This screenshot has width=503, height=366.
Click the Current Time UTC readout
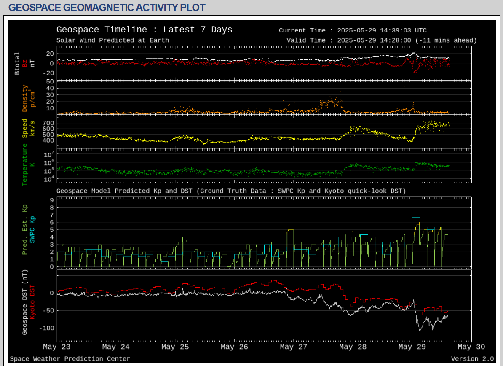pos(353,30)
